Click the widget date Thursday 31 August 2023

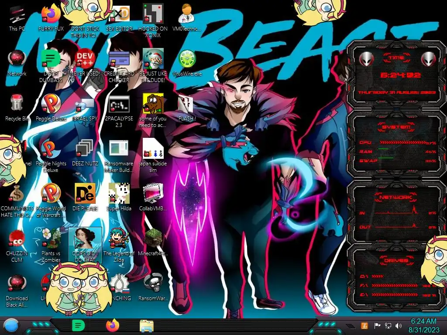click(x=397, y=92)
